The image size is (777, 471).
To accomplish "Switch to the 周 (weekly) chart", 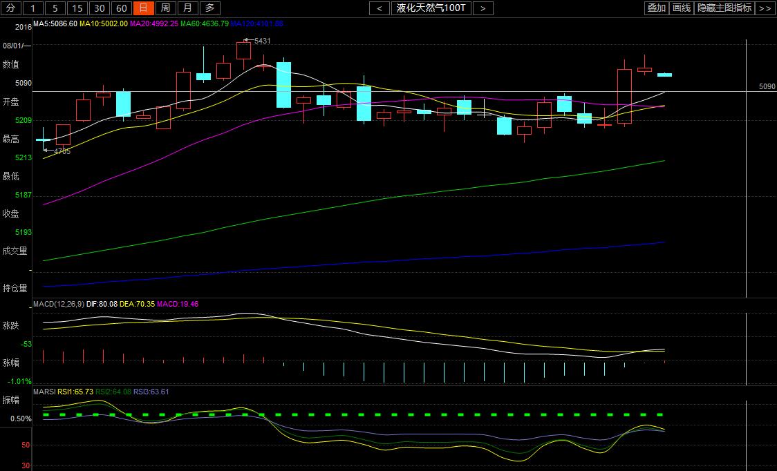I will click(165, 8).
